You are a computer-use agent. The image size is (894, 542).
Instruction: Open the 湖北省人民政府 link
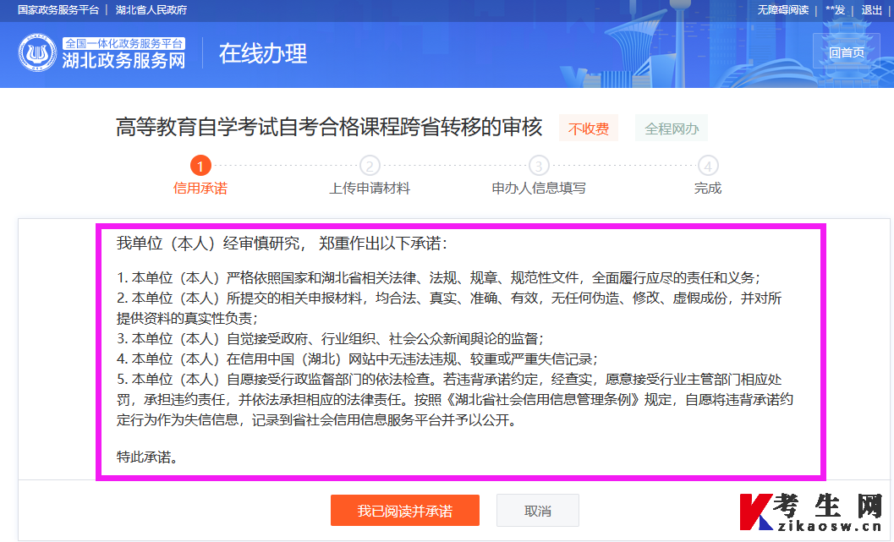click(151, 9)
